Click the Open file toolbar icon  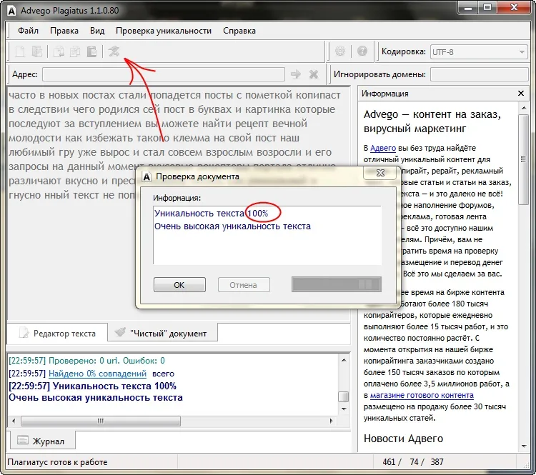click(37, 51)
